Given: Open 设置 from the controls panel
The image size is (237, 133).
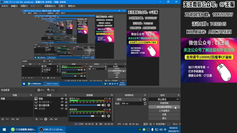Looking at the screenshot, I should click(164, 114).
